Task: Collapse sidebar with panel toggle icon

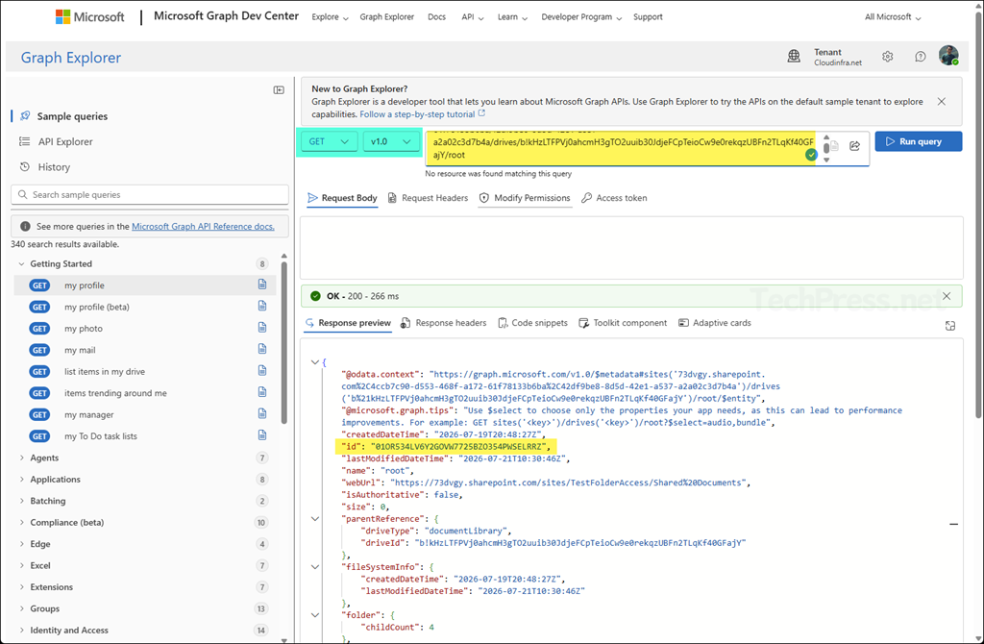Action: click(x=279, y=90)
